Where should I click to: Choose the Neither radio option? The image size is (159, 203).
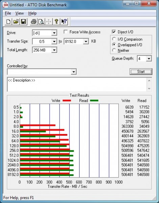coord(114,50)
